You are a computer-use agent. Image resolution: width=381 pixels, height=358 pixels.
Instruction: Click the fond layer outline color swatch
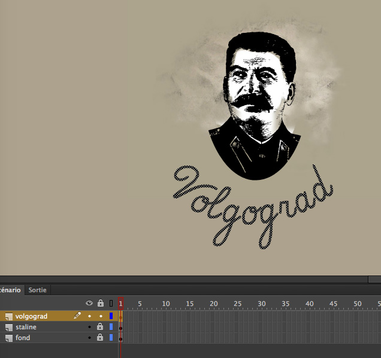pos(111,338)
